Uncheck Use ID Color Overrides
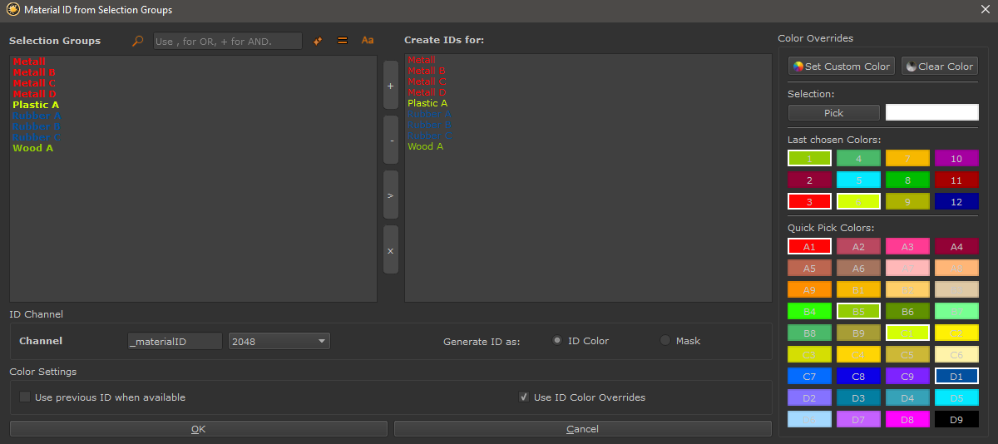The height and width of the screenshot is (444, 998). [x=524, y=397]
